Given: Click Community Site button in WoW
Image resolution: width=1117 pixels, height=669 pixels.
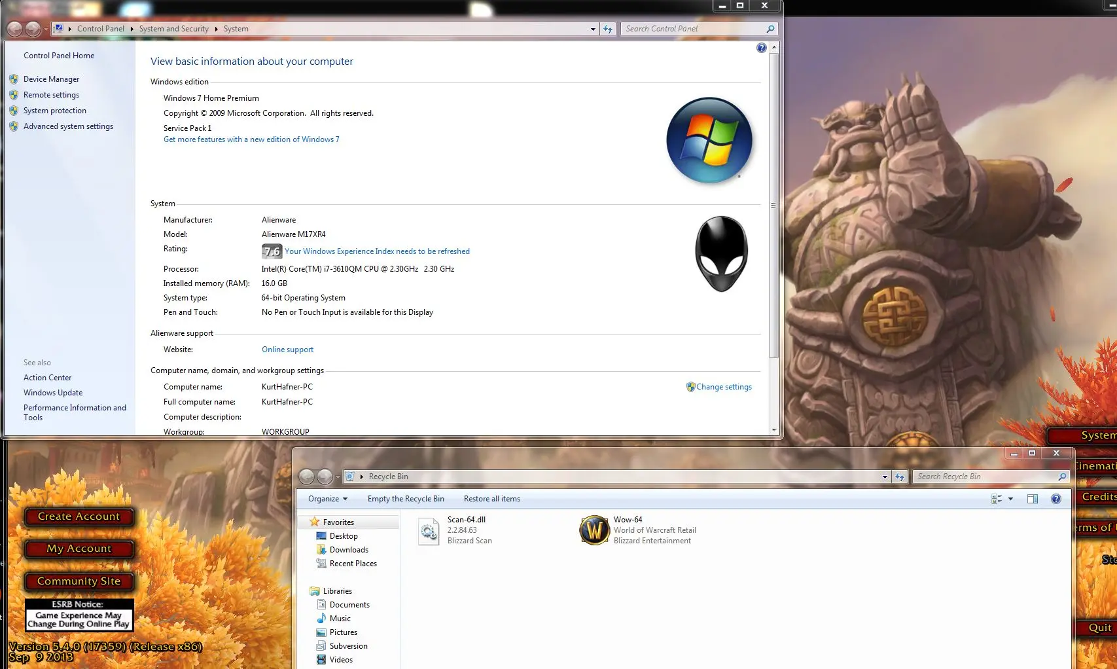Looking at the screenshot, I should 79,581.
